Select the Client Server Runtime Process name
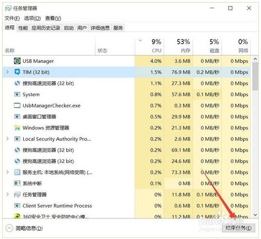Image resolution: width=261 pixels, height=239 pixels. pyautogui.click(x=57, y=206)
